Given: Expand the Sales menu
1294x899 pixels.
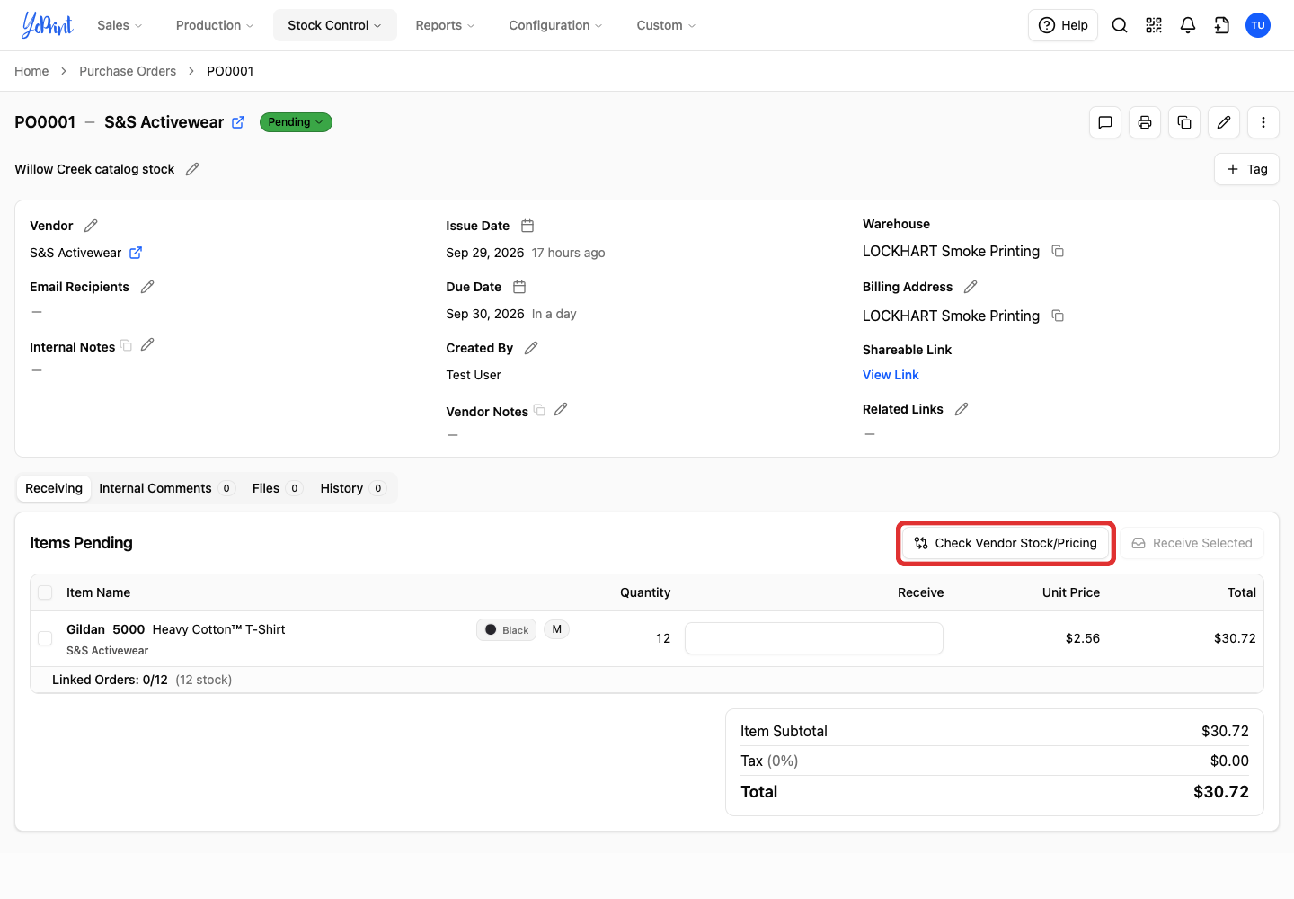Looking at the screenshot, I should [120, 25].
